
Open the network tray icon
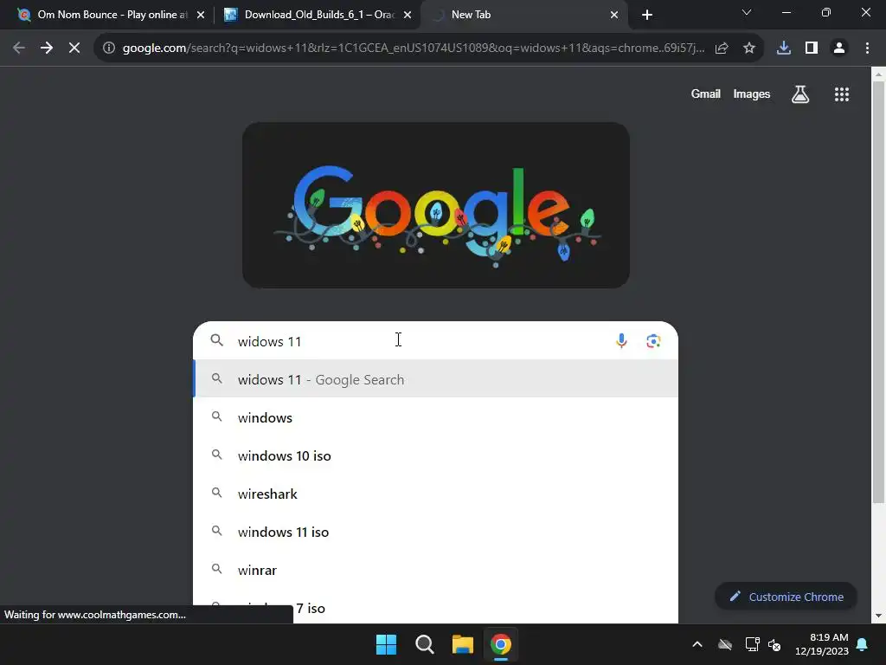point(752,644)
